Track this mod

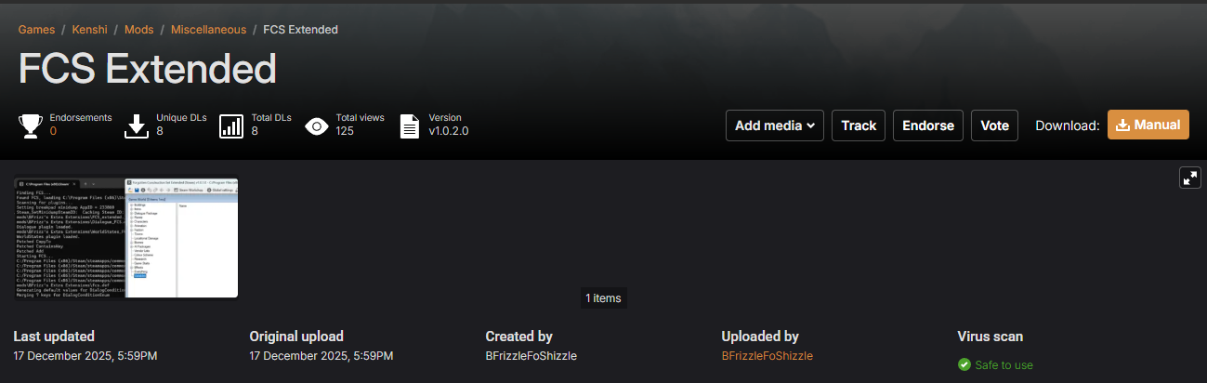click(859, 125)
